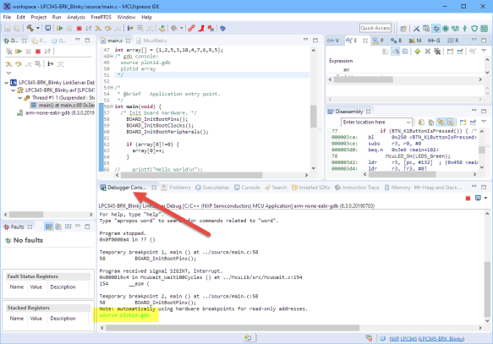Click the red Terminate icon in main toolbar

pyautogui.click(x=79, y=28)
